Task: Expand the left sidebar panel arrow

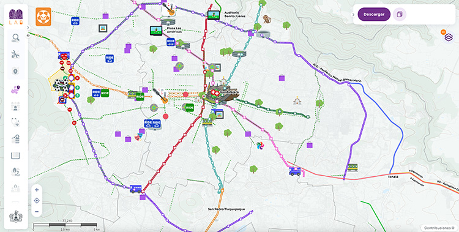Action: click(x=28, y=28)
